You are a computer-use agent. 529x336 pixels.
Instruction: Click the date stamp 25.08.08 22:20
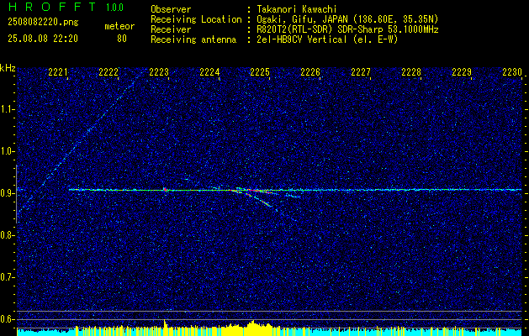[43, 39]
